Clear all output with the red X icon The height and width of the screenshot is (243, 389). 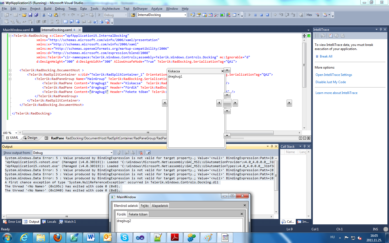point(140,153)
